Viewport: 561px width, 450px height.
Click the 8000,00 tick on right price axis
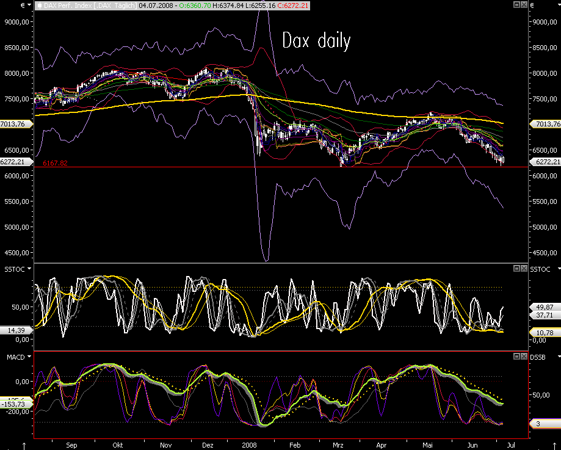point(545,73)
